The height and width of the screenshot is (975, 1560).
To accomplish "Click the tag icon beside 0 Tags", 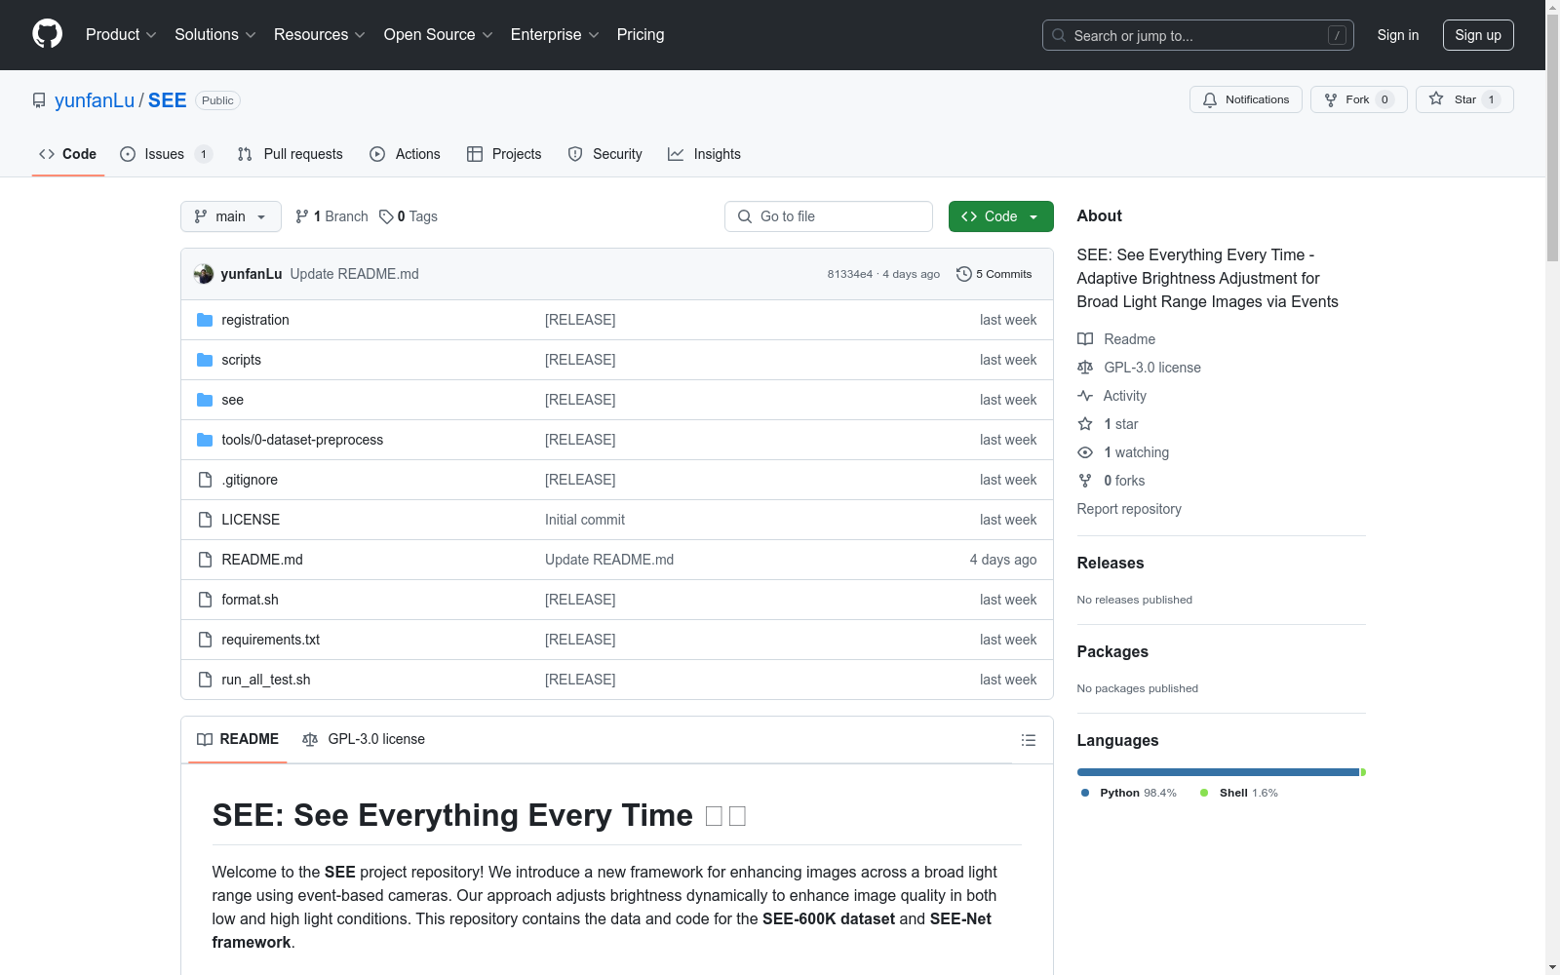I will pos(386,216).
